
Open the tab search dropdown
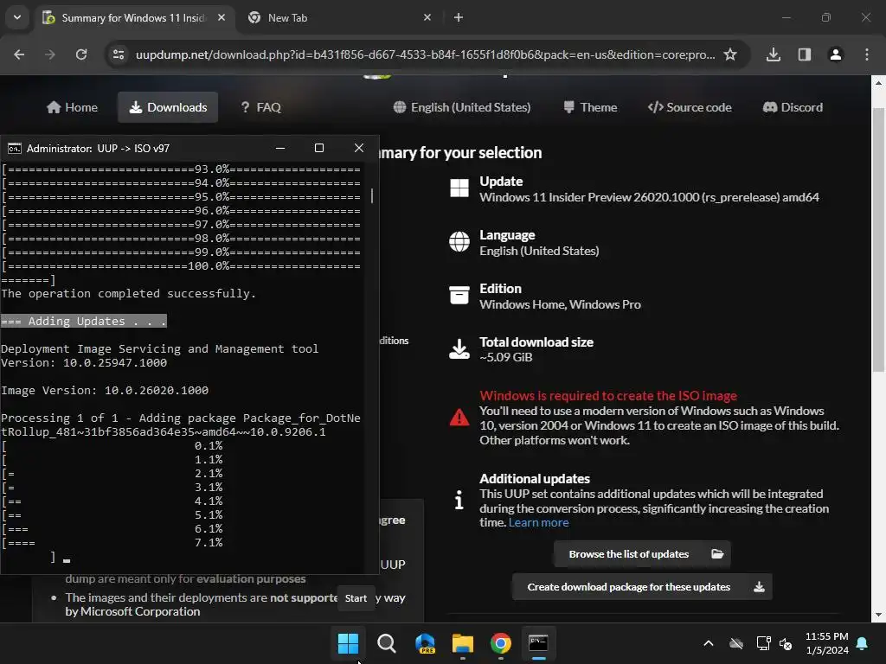click(x=17, y=17)
